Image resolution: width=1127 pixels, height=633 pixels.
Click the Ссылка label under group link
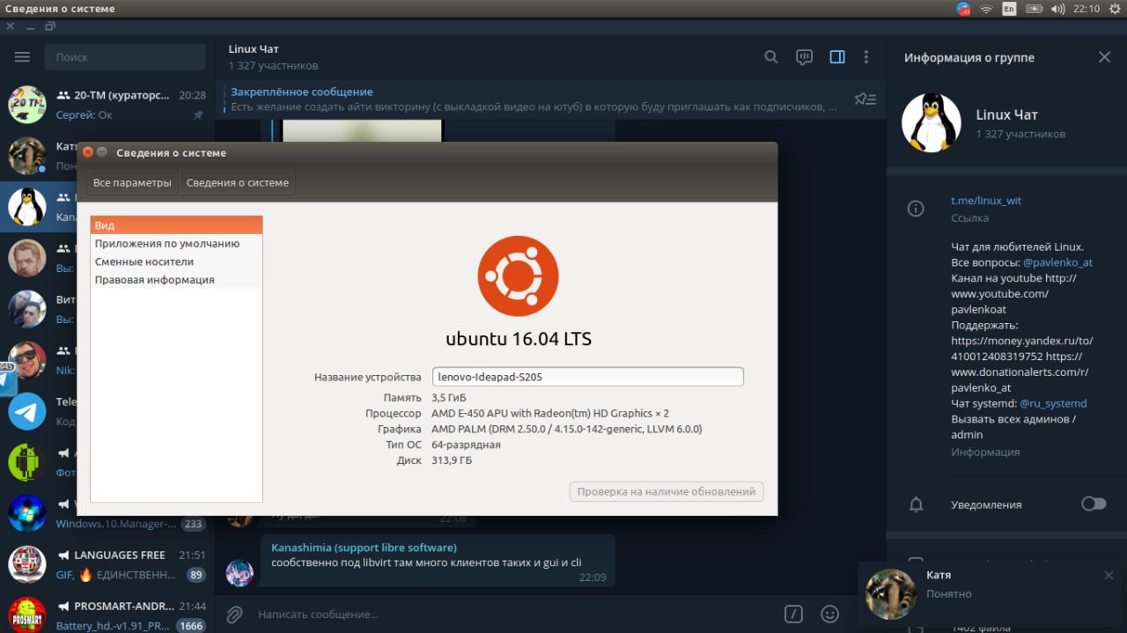click(x=969, y=217)
